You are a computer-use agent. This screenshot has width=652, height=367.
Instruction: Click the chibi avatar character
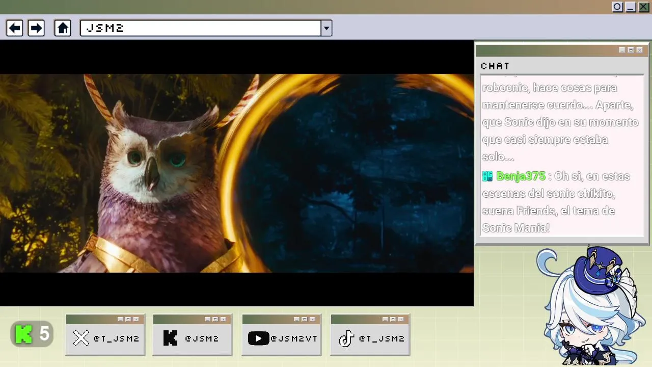pos(591,306)
